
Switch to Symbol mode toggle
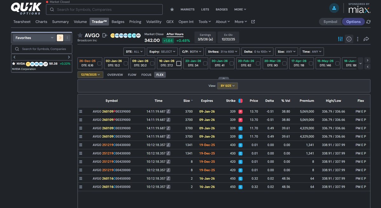[x=330, y=22]
